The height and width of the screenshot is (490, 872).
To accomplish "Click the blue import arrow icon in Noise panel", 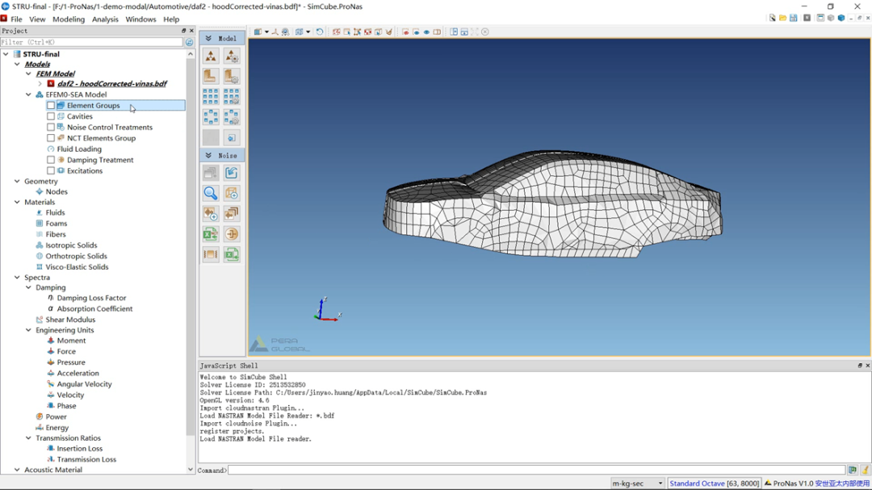I will [x=232, y=173].
